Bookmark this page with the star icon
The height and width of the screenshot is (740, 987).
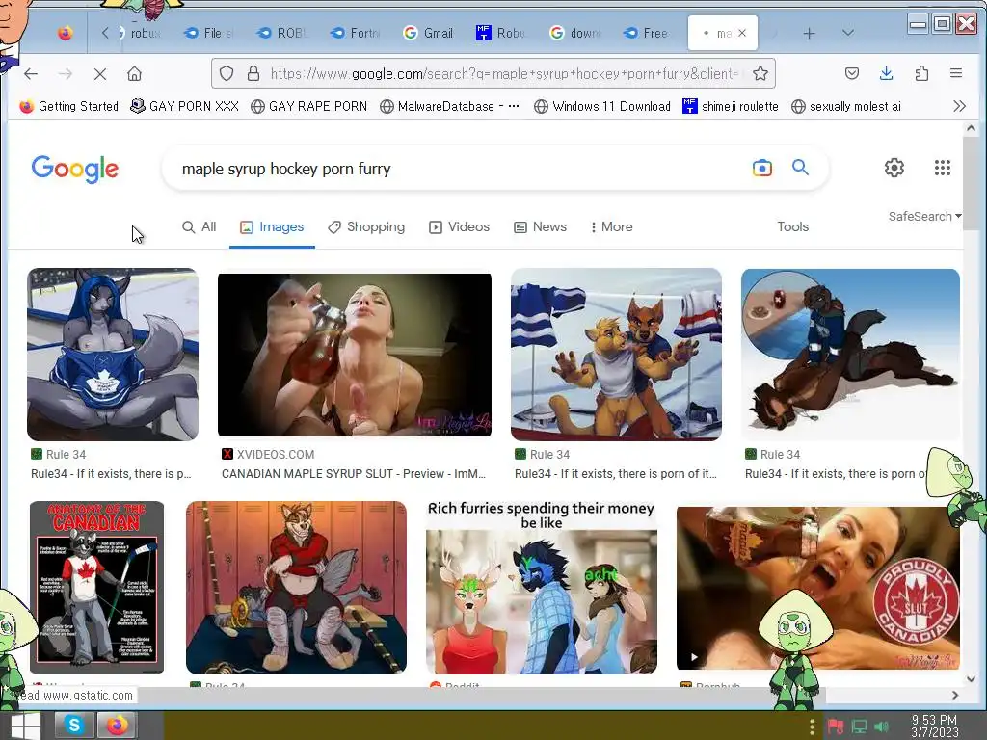760,73
